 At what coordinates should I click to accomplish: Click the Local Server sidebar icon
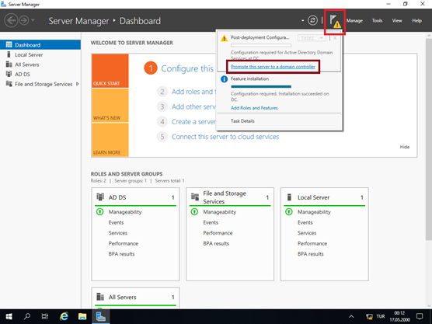click(9, 54)
